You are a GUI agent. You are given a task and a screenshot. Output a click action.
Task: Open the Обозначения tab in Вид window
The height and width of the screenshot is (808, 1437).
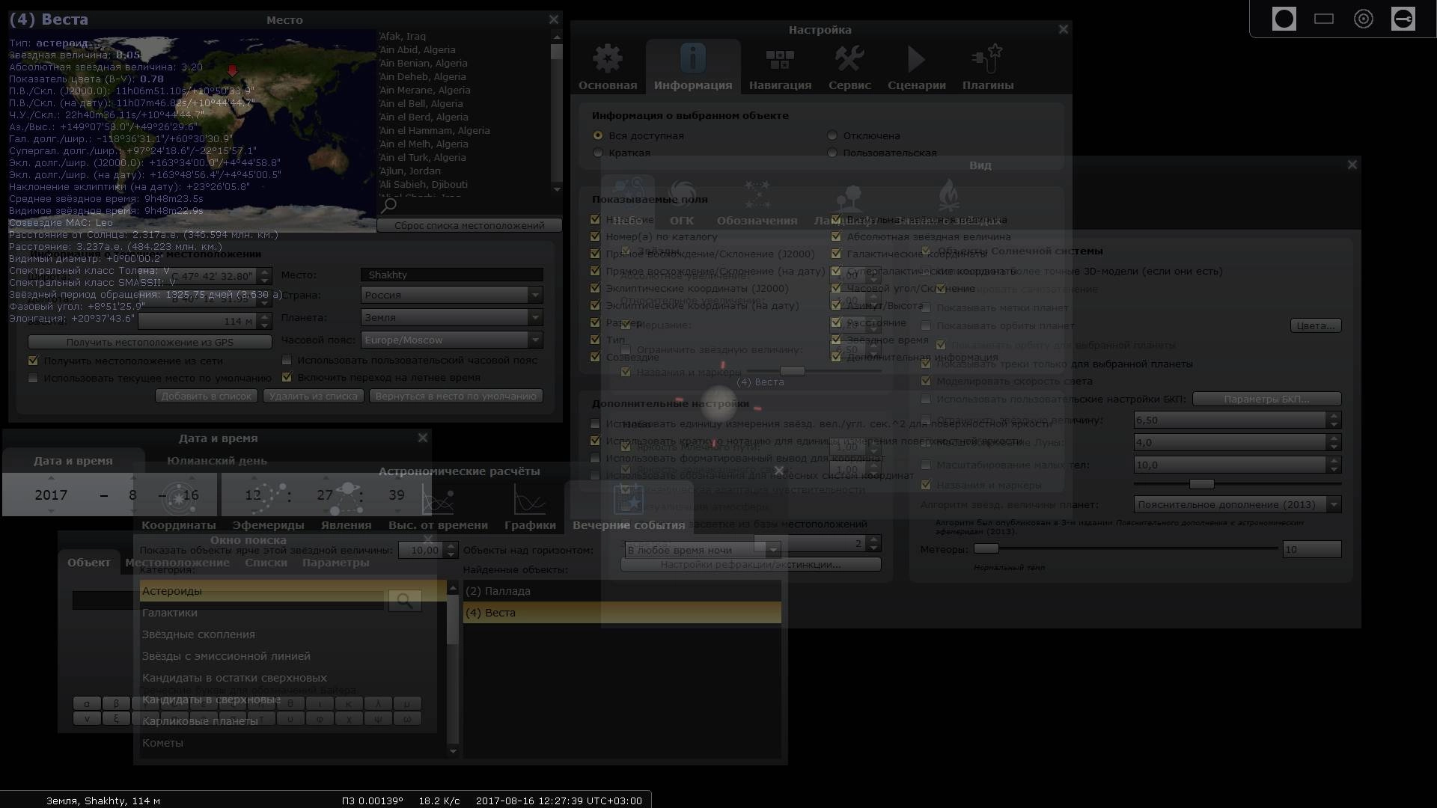[x=757, y=202]
